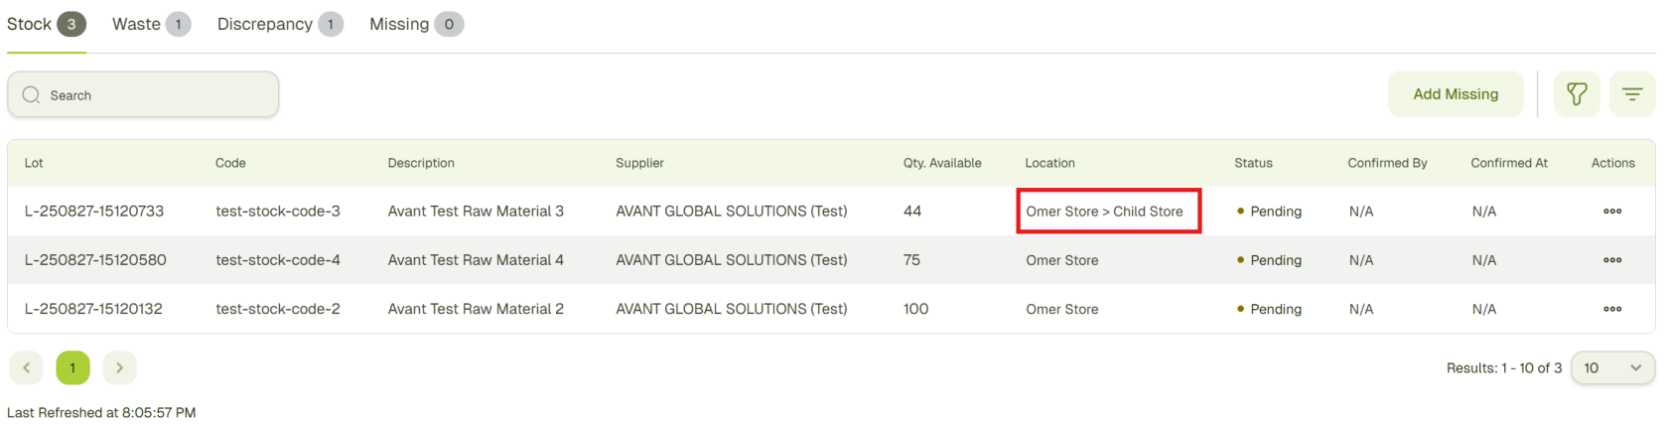1668x428 pixels.
Task: Open the sort options icon
Action: coord(1631,94)
